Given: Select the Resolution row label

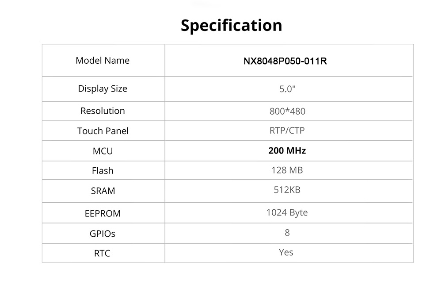Looking at the screenshot, I should pos(103,111).
